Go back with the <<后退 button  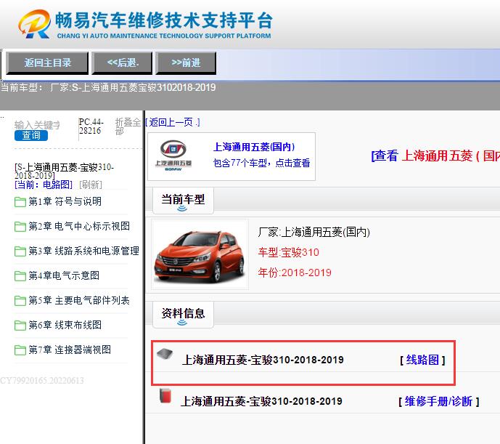(x=123, y=63)
